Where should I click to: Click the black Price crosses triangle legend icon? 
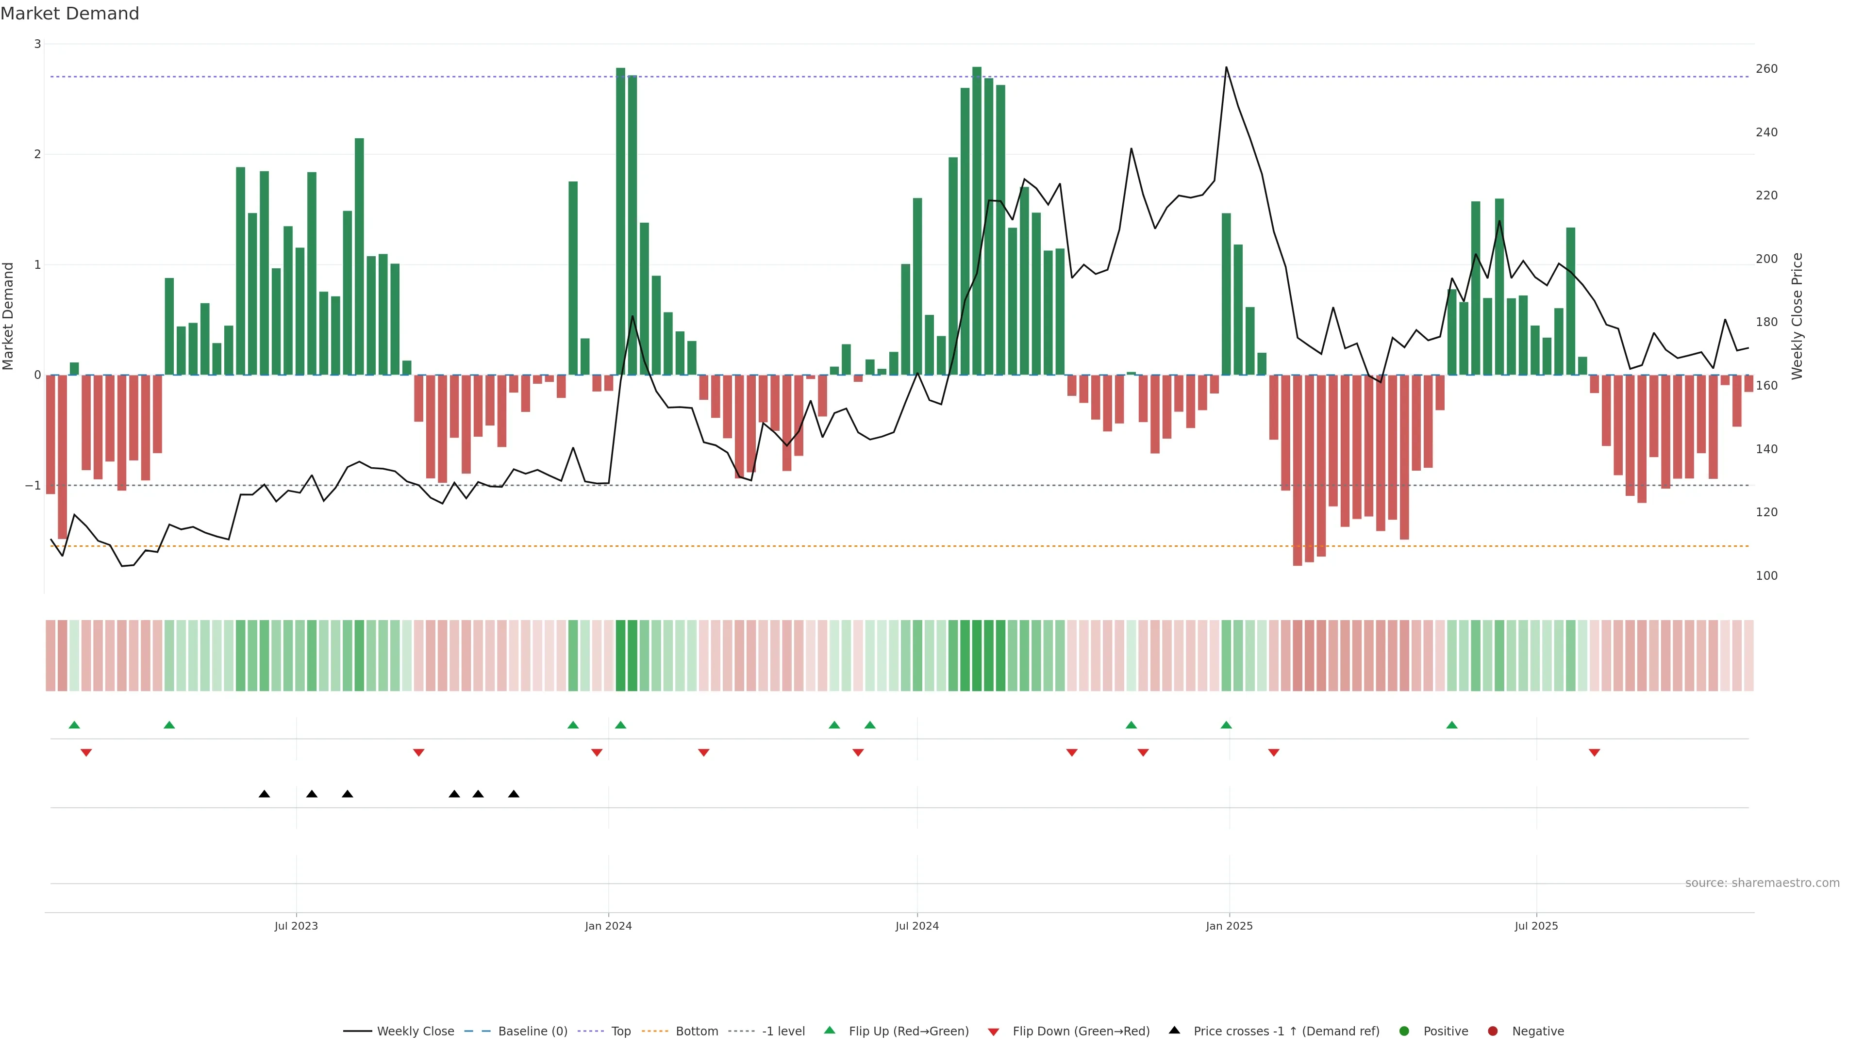1174,1030
